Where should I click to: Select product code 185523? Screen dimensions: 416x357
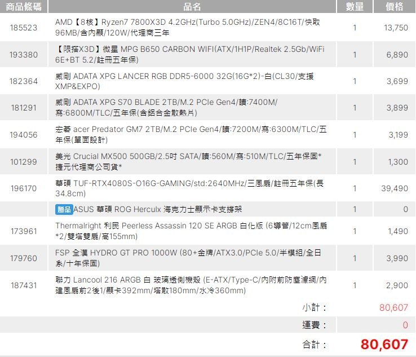pos(24,28)
